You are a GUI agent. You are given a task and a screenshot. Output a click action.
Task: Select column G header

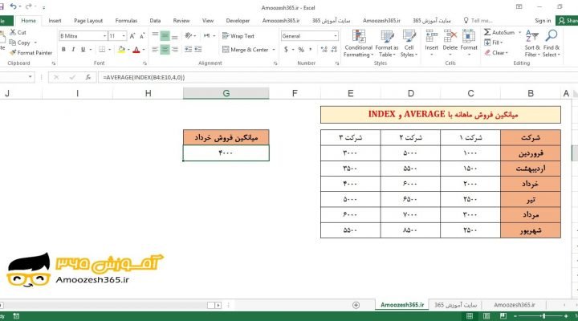(x=226, y=93)
